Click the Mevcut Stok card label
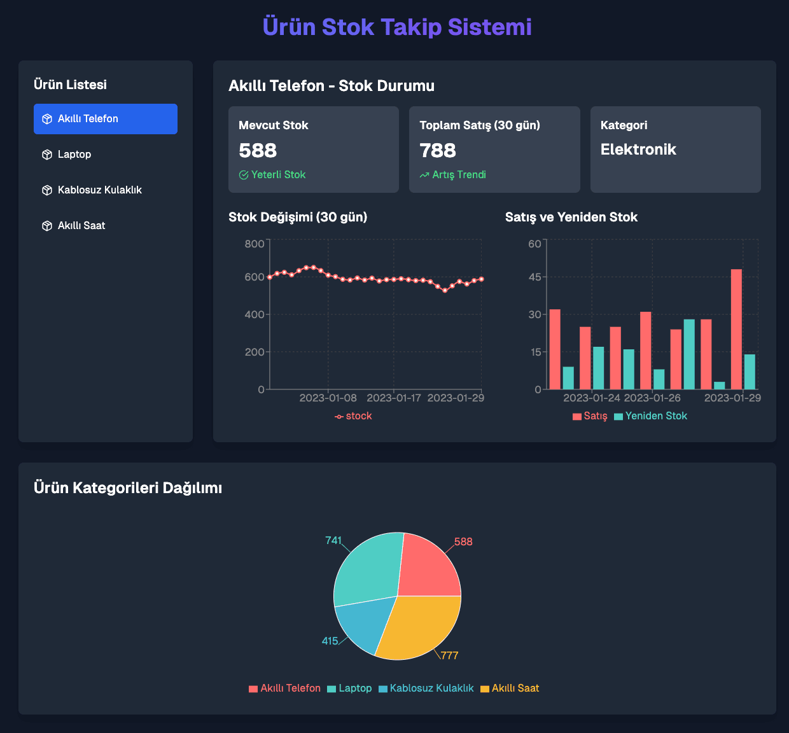 (x=274, y=125)
